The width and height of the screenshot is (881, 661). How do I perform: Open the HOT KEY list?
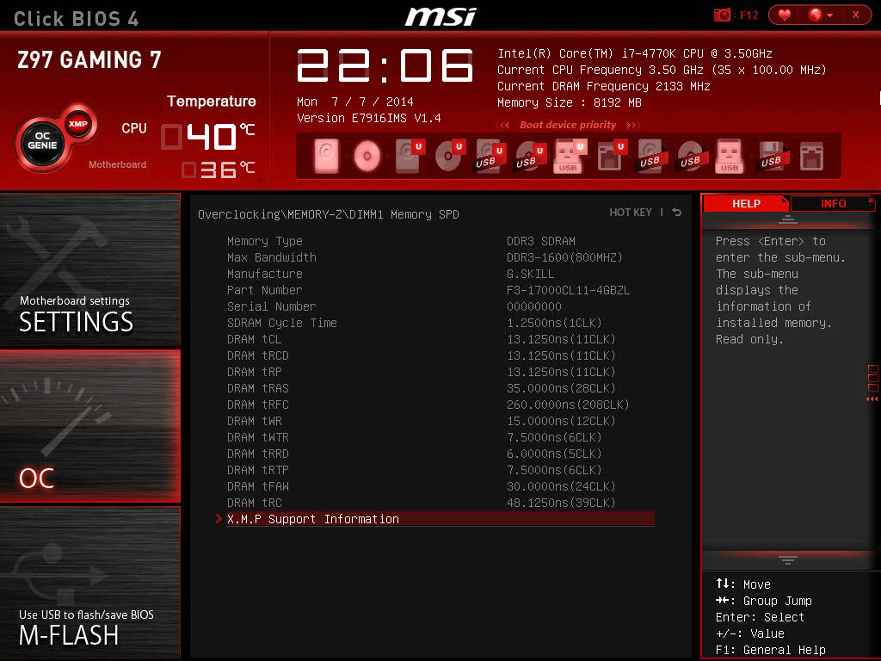pos(631,212)
